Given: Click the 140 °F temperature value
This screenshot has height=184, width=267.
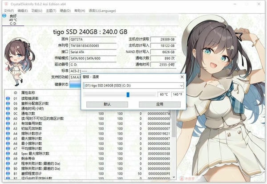Looking at the screenshot, I should [178, 94].
